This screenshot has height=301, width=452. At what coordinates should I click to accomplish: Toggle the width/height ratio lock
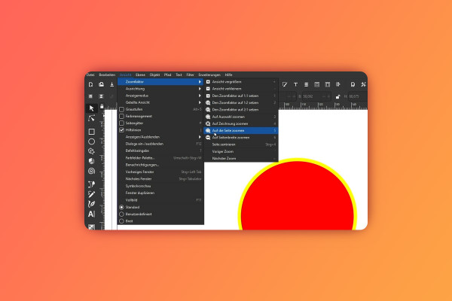pos(337,96)
